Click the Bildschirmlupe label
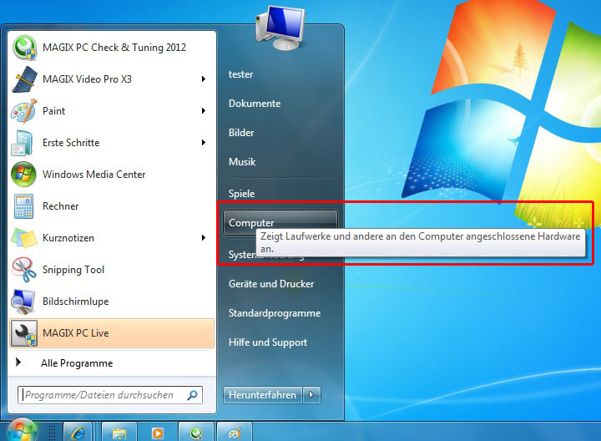This screenshot has height=441, width=601. click(75, 302)
